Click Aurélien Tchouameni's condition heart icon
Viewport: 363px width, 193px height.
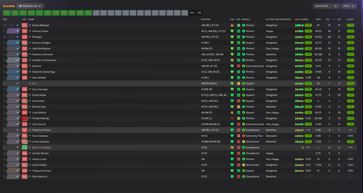(232, 60)
